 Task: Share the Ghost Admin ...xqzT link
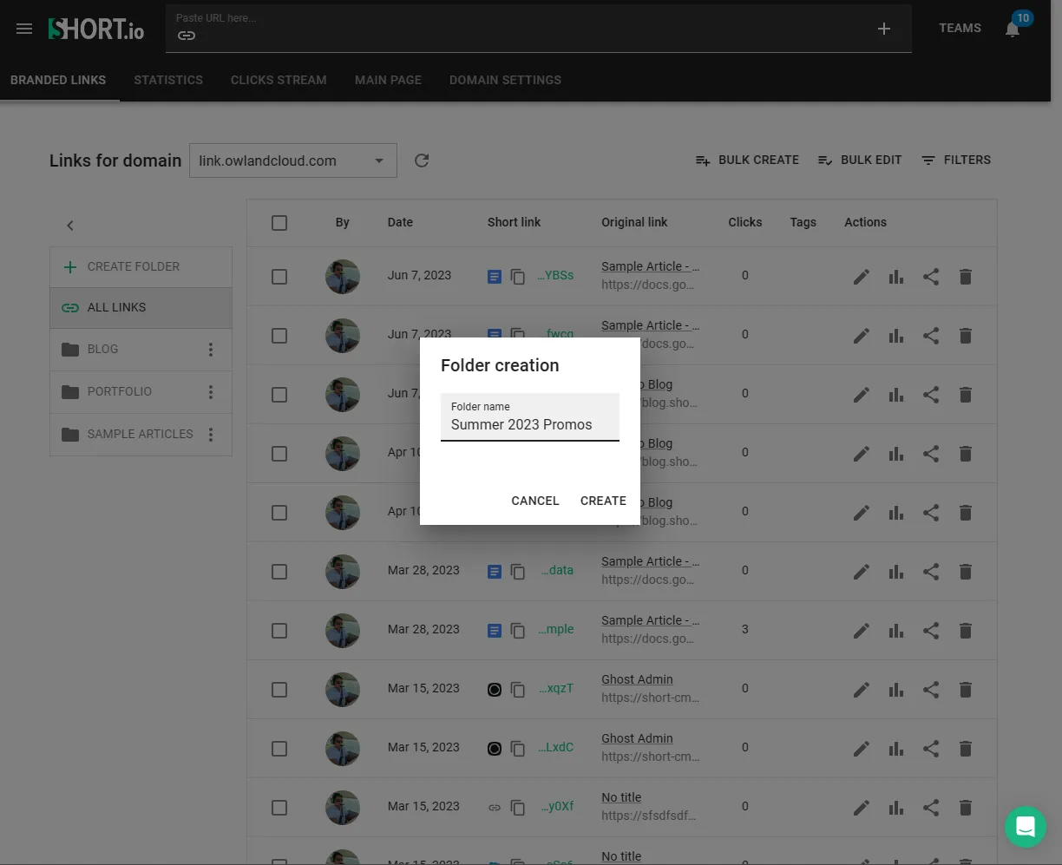pyautogui.click(x=931, y=690)
